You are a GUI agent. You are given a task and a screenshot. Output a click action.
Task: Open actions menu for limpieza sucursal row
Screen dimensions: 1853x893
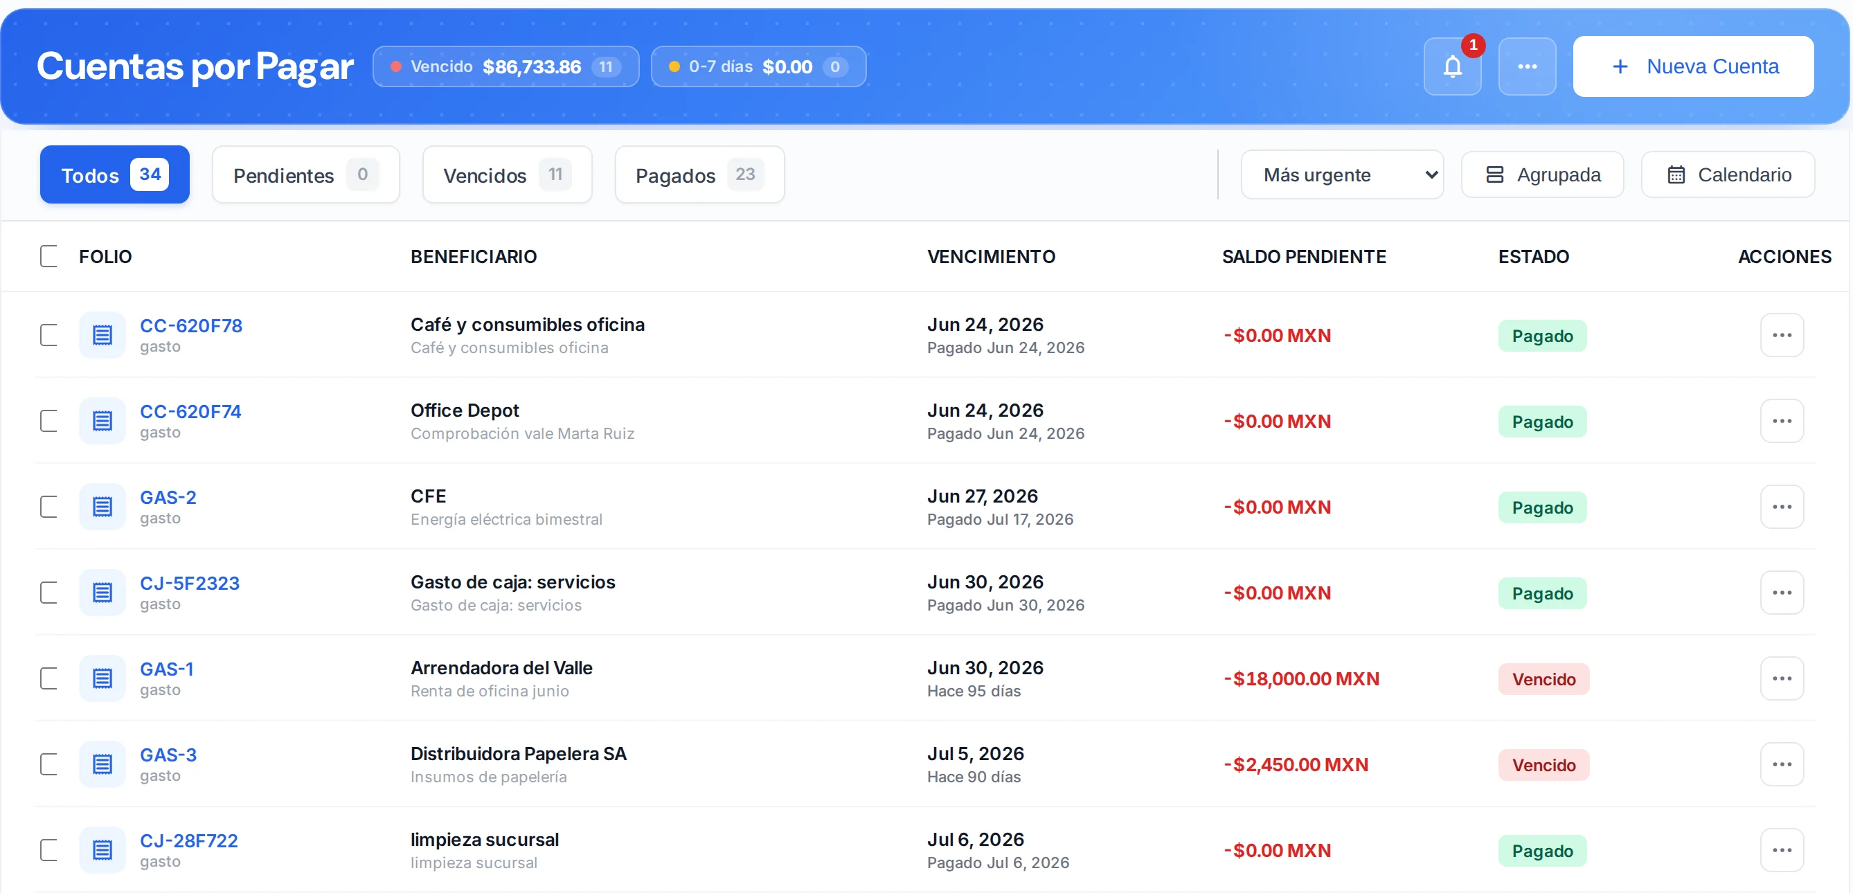pyautogui.click(x=1781, y=850)
